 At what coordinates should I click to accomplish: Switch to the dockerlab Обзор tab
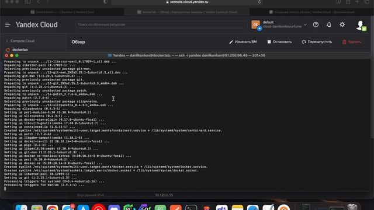(x=187, y=12)
